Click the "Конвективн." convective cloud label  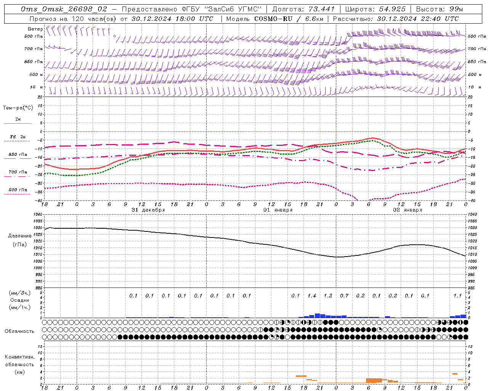(x=19, y=357)
